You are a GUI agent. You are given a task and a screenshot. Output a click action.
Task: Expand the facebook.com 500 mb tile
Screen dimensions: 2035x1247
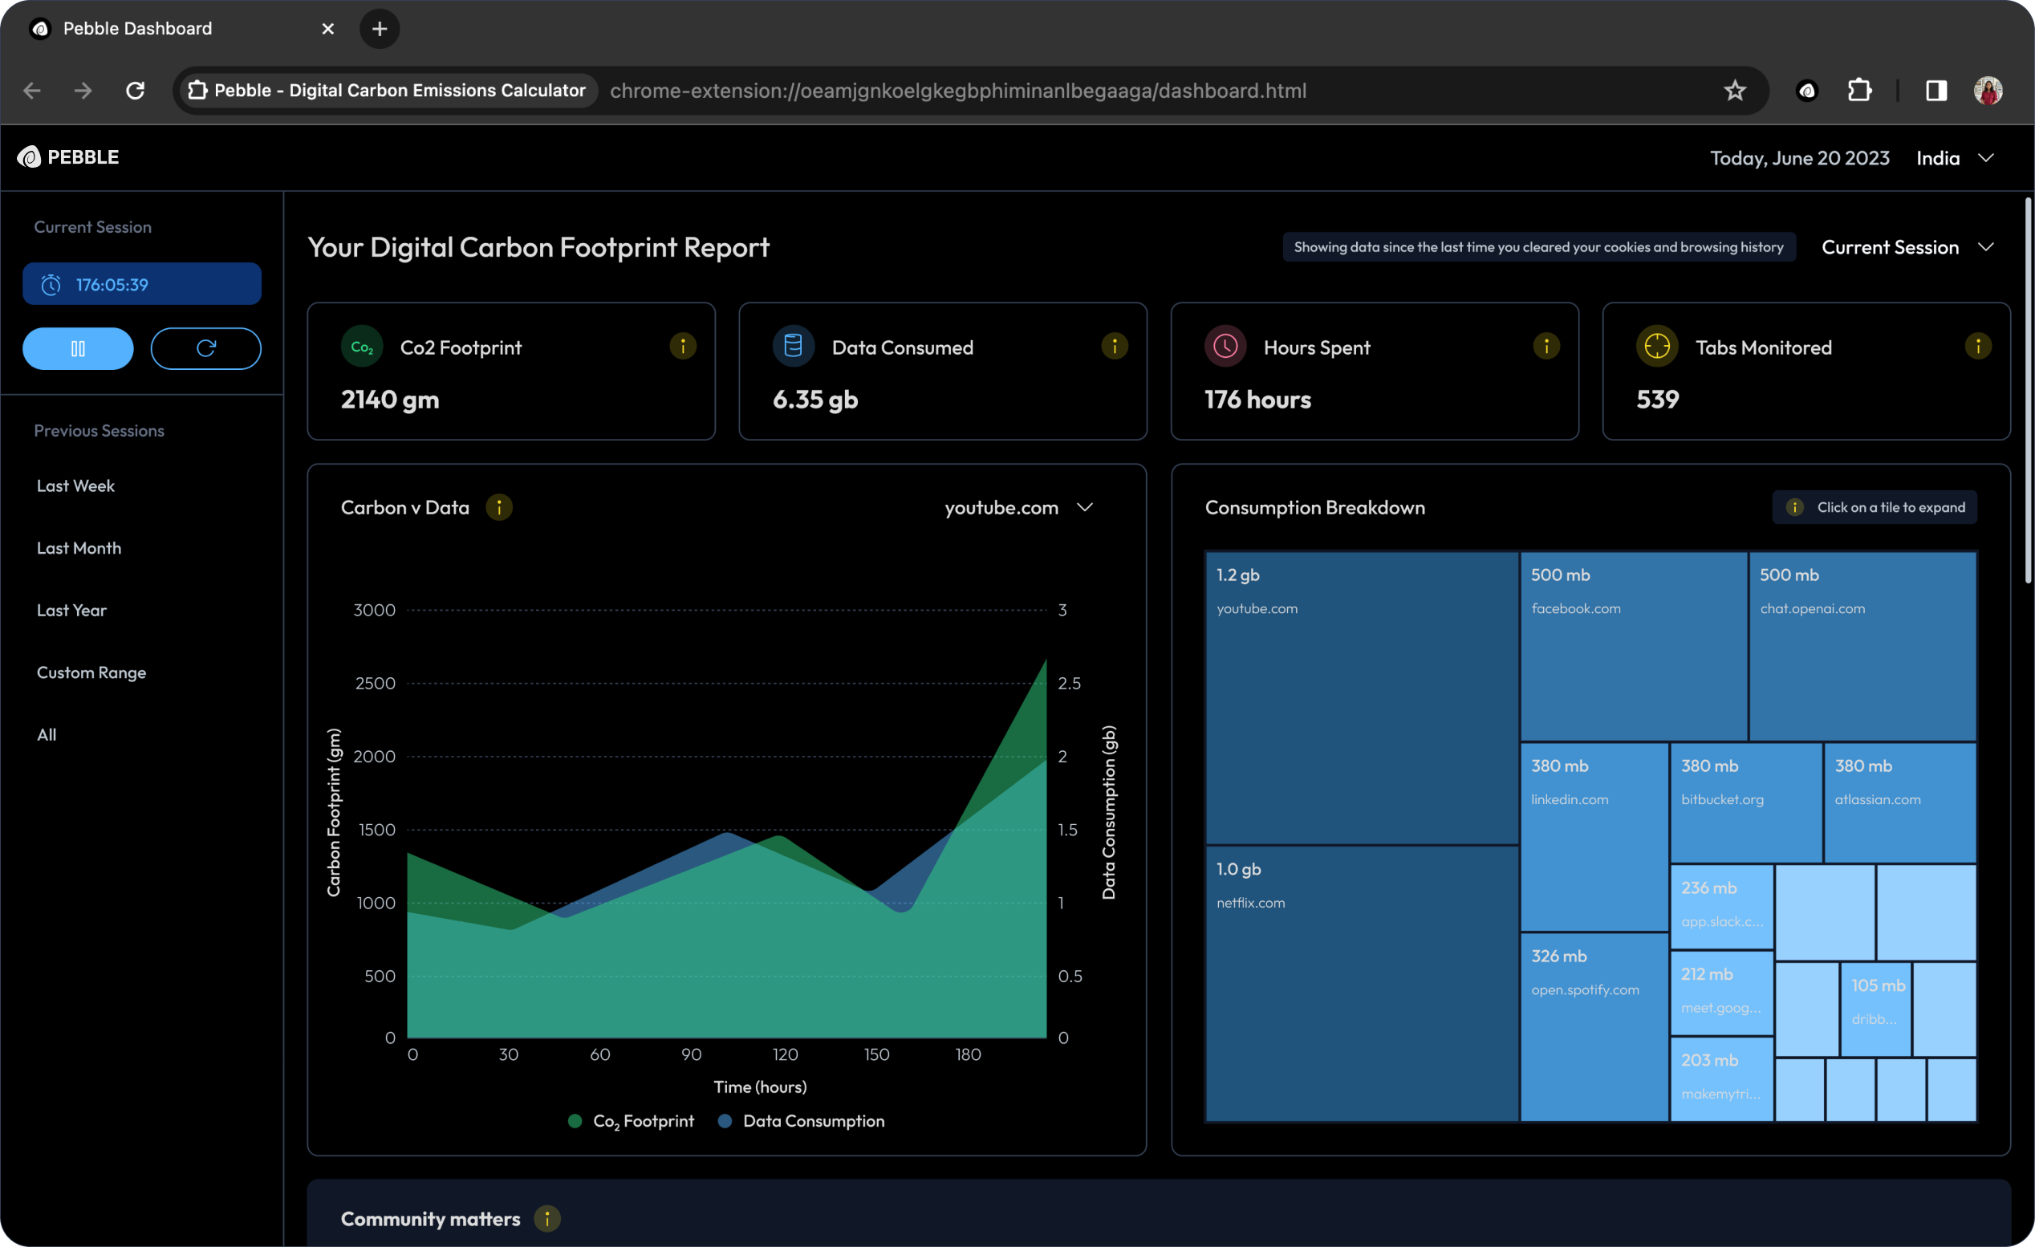pyautogui.click(x=1634, y=646)
